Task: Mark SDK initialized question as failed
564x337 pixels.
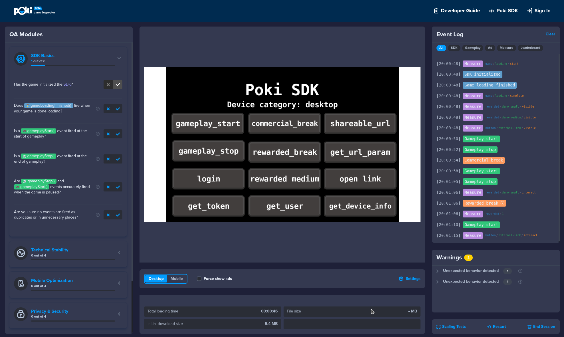Action: pyautogui.click(x=108, y=84)
